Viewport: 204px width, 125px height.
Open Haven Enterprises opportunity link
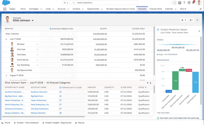point(15,100)
